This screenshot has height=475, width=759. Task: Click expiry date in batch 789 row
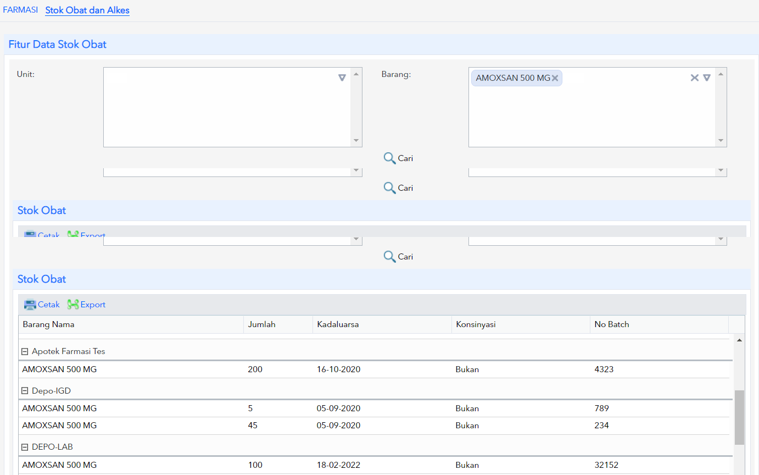[x=339, y=408]
